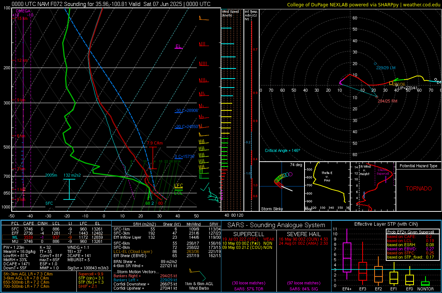Click the NAM F072 sounding title text

[111, 4]
